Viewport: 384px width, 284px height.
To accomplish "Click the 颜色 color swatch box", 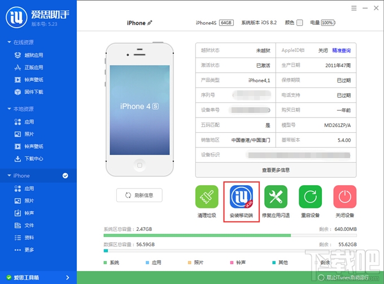I will [299, 23].
